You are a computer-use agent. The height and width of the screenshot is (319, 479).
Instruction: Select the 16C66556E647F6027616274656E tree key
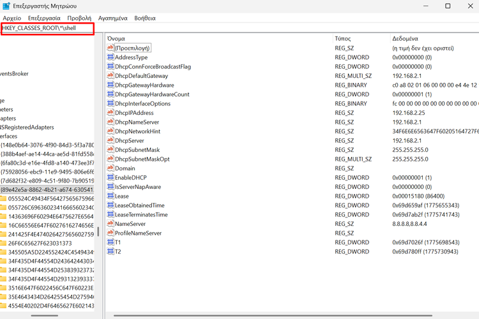click(51, 225)
